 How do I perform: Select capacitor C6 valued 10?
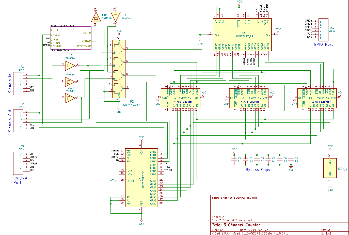pos(291,160)
